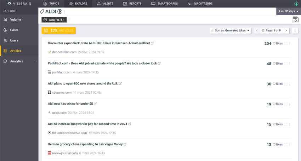Expand the axios article with 19 likes
Viewport: 301px width, 161px height.
coord(286,104)
